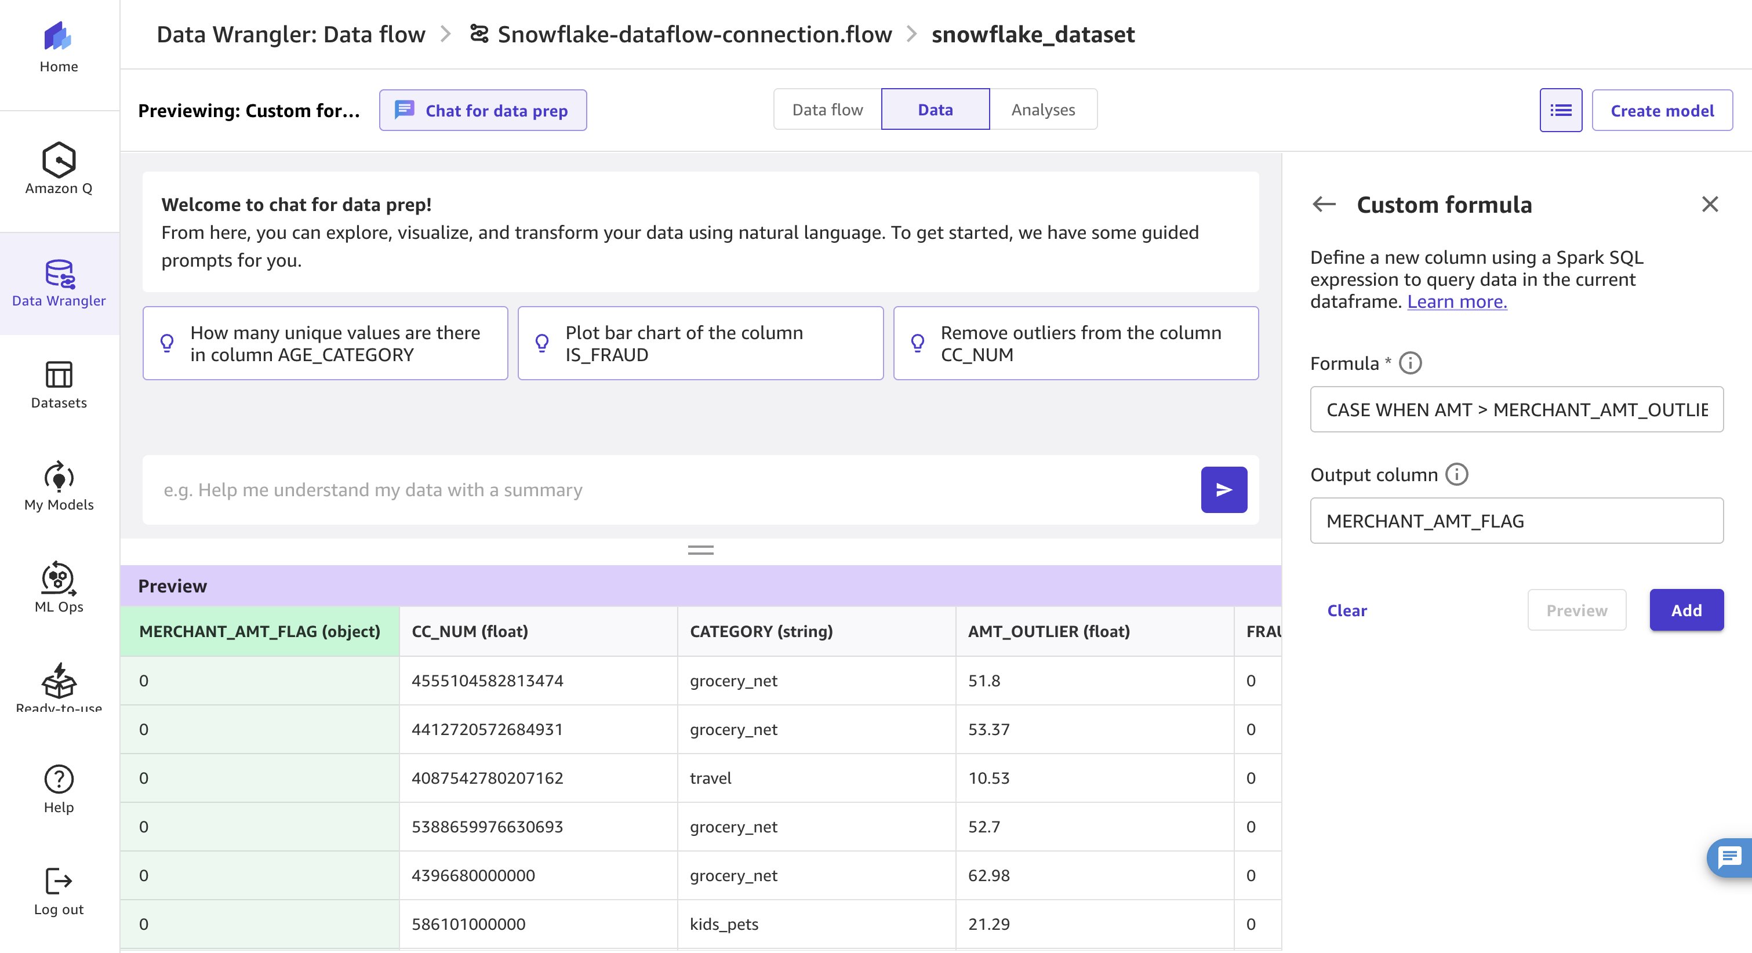Viewport: 1752px width, 953px height.
Task: Click the 62.98 AMT_OUTLIER cell
Action: coord(1095,875)
